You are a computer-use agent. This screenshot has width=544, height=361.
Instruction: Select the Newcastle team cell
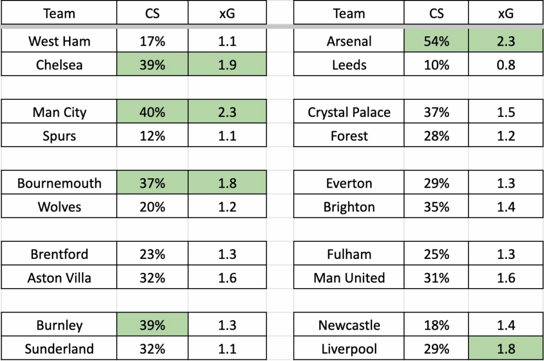[348, 324]
